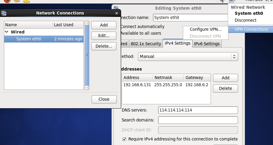Click the Gateway column header

coord(197,77)
